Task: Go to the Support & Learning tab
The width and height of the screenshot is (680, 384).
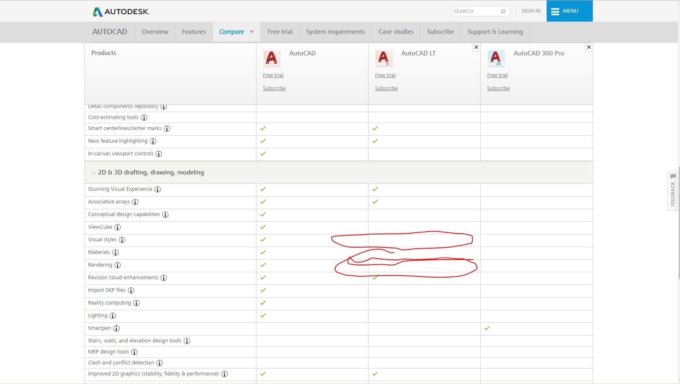Action: [495, 32]
